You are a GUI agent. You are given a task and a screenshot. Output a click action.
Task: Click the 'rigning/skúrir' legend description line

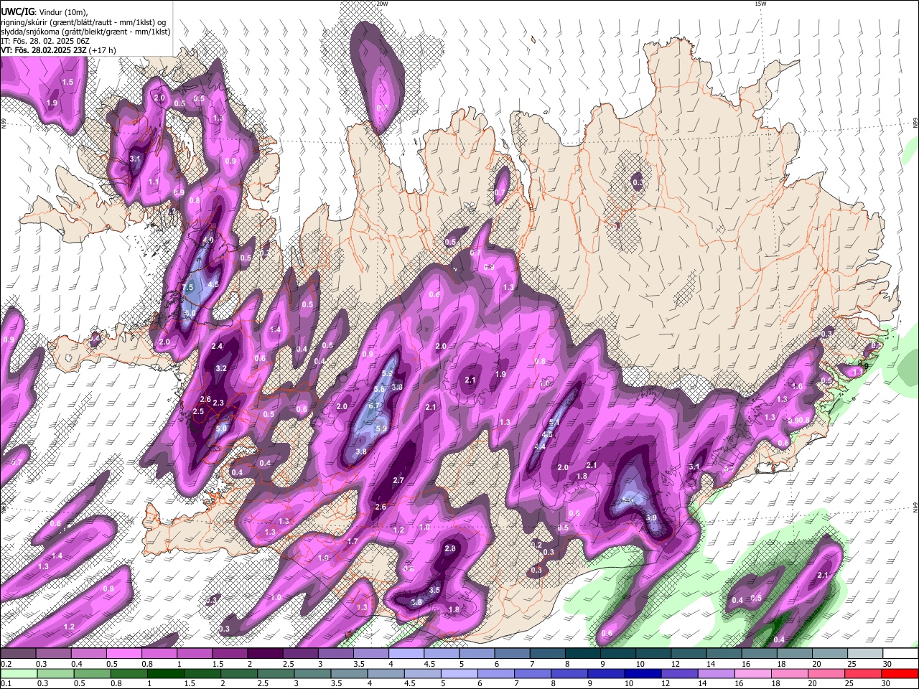(83, 22)
